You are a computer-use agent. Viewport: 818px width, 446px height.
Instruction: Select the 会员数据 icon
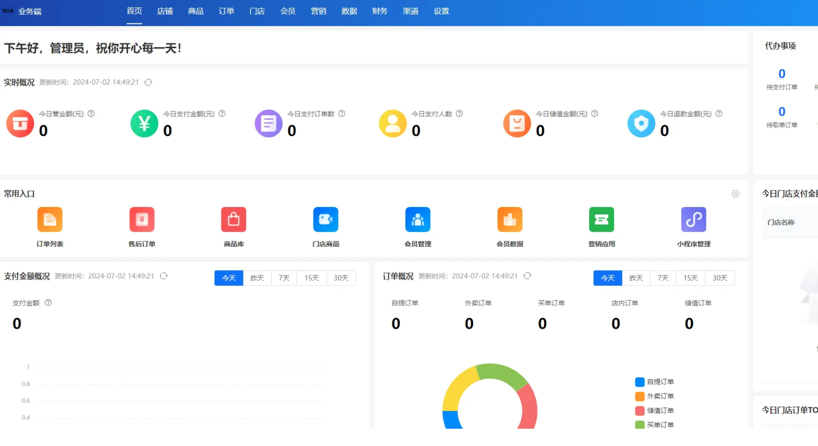pos(509,219)
